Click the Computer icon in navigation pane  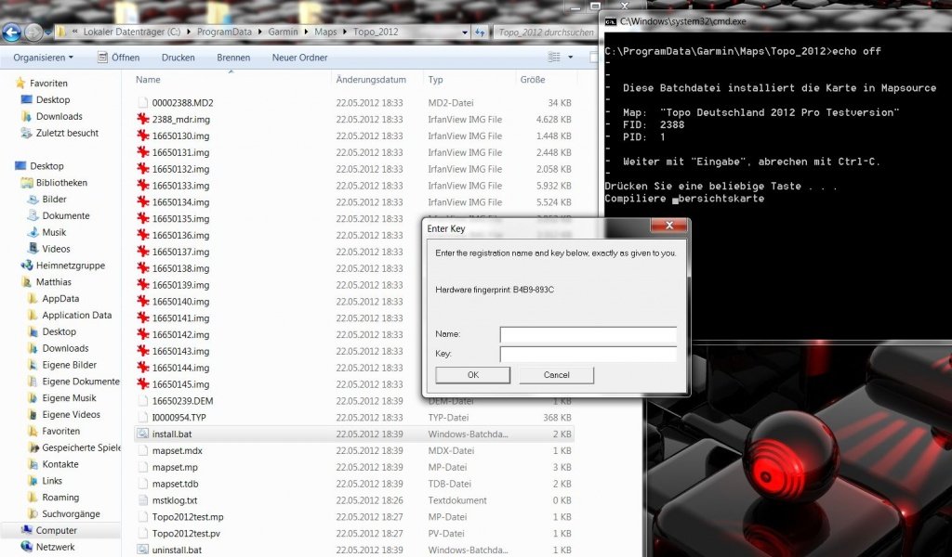pyautogui.click(x=27, y=530)
